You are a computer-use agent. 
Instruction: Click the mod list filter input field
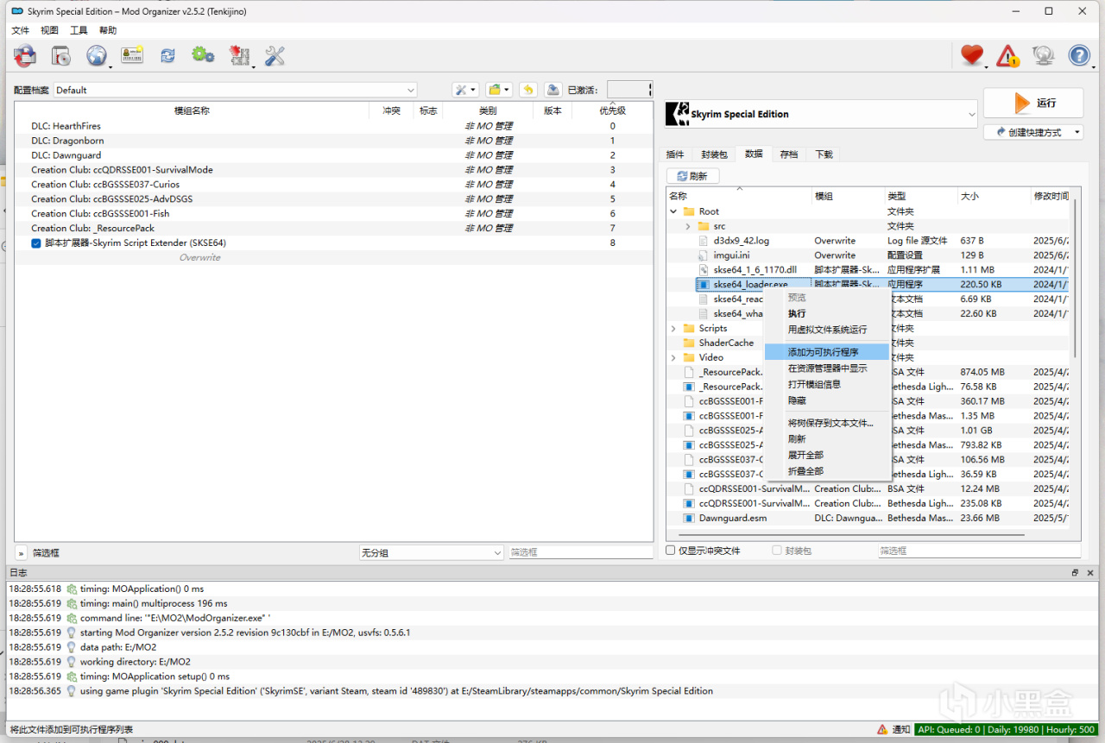580,552
